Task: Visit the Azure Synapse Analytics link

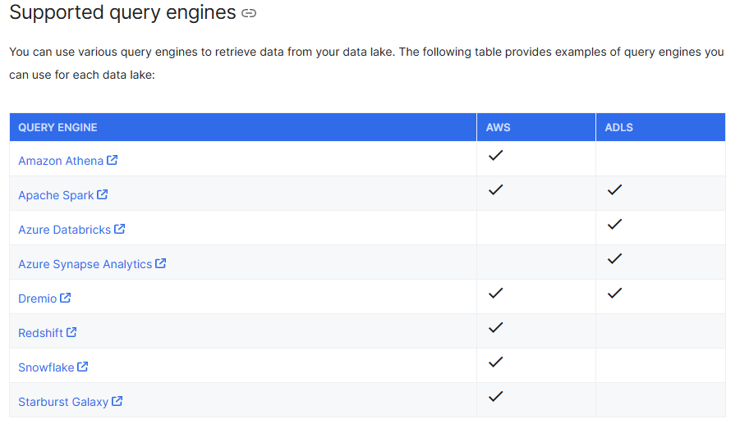Action: pos(85,265)
